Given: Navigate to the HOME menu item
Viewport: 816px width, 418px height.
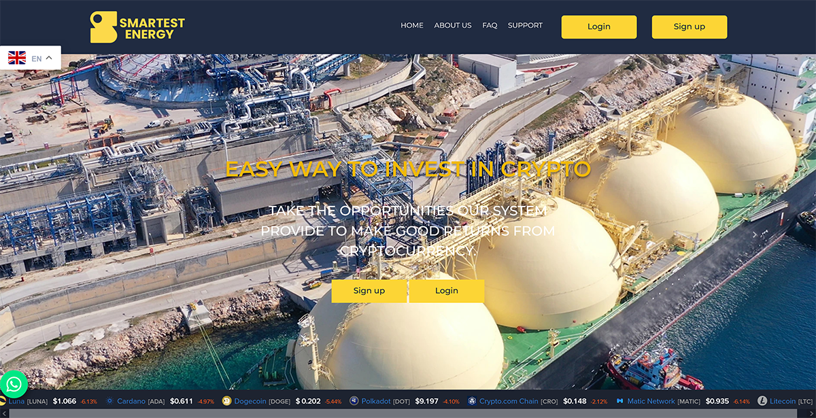Looking at the screenshot, I should pos(411,25).
